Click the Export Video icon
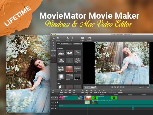The image size is (153, 115). (x=90, y=38)
